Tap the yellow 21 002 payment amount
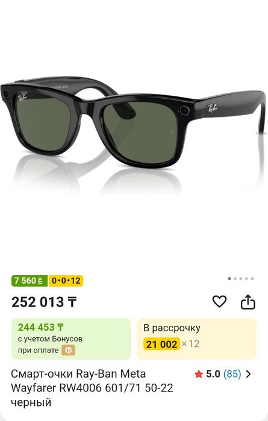The image size is (268, 421). point(161,345)
